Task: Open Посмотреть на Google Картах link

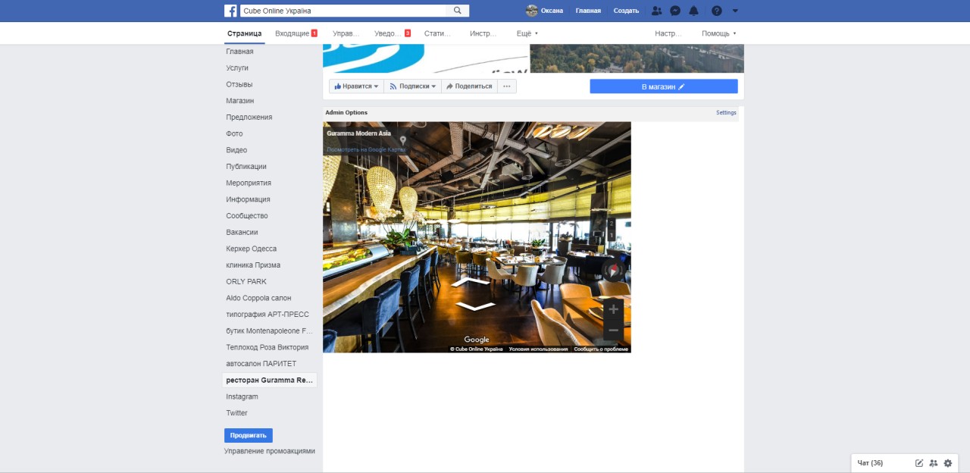Action: 366,149
